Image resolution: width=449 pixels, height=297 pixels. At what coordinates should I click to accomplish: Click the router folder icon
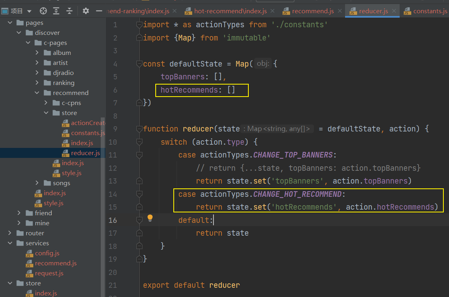[20, 233]
